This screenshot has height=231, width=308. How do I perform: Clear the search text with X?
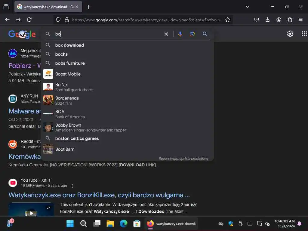166,34
